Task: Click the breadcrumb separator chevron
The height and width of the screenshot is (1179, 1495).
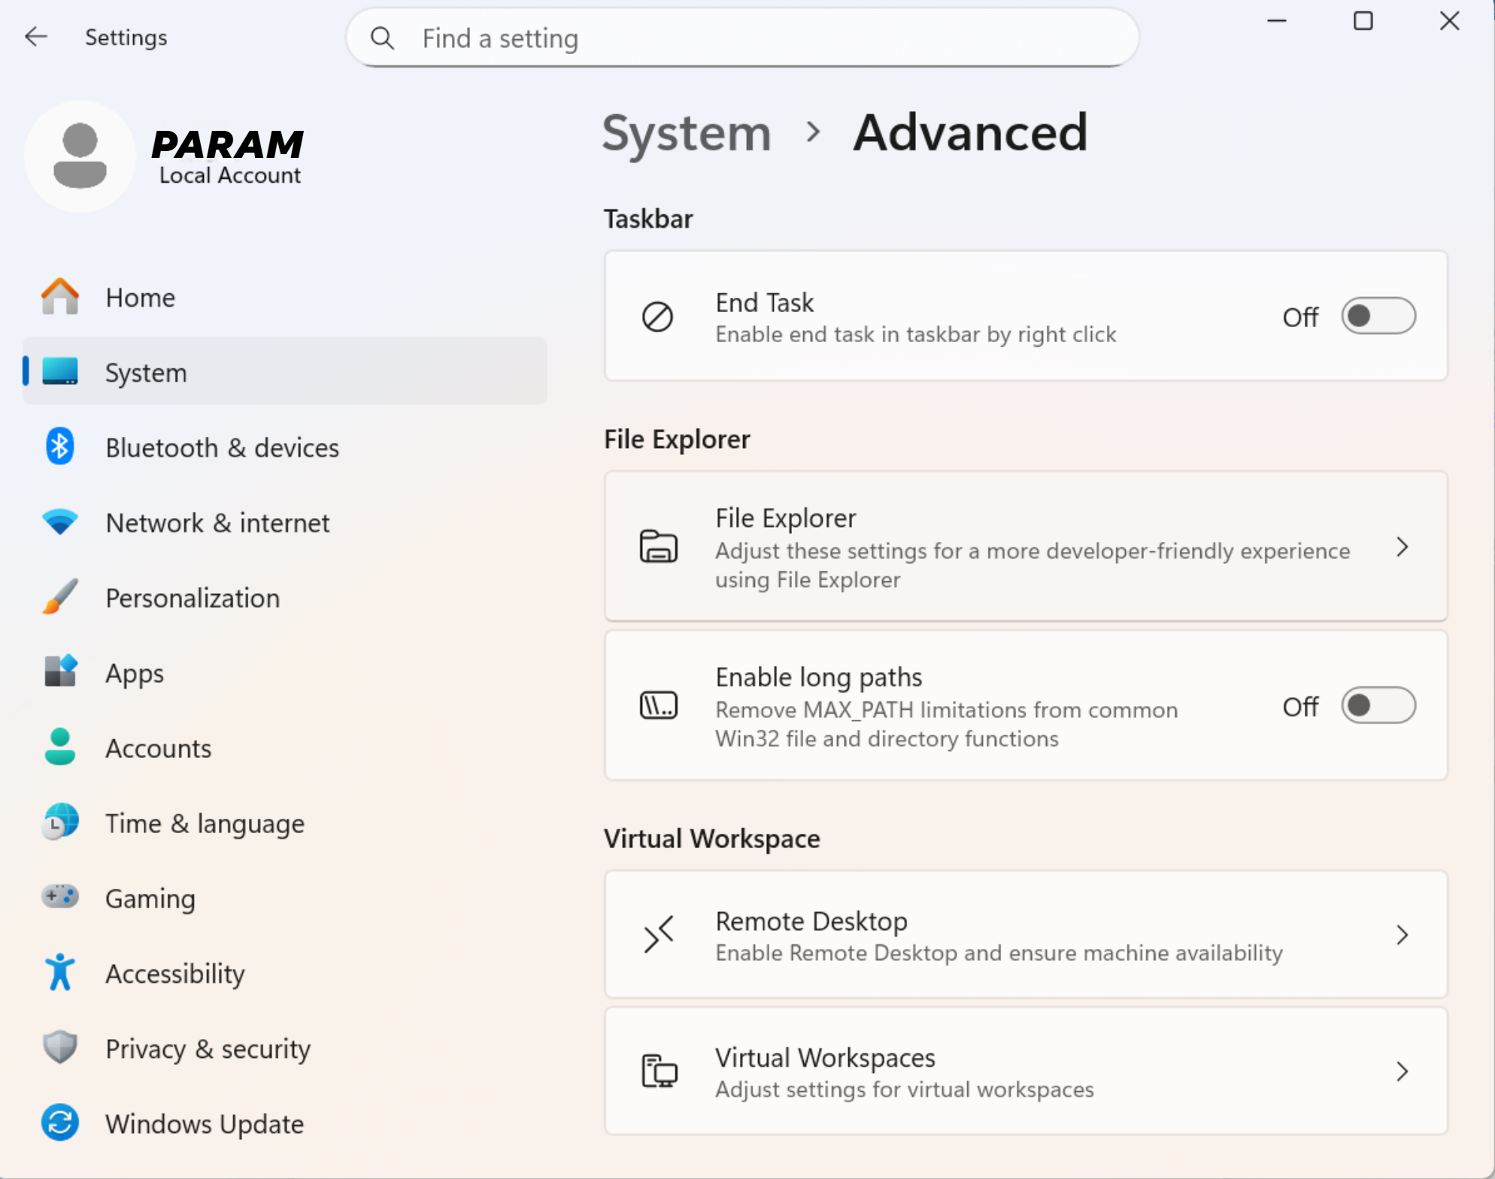Action: pyautogui.click(x=813, y=133)
